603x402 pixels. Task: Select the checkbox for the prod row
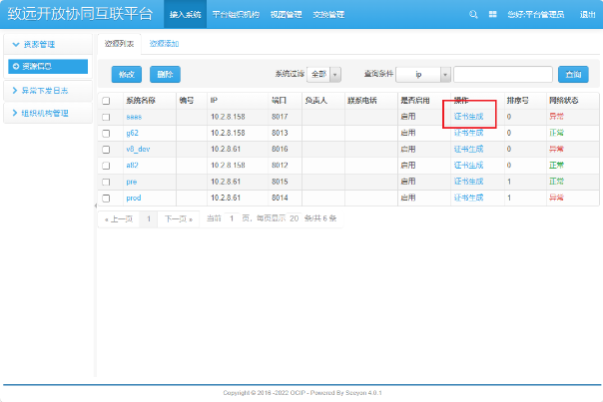click(107, 199)
